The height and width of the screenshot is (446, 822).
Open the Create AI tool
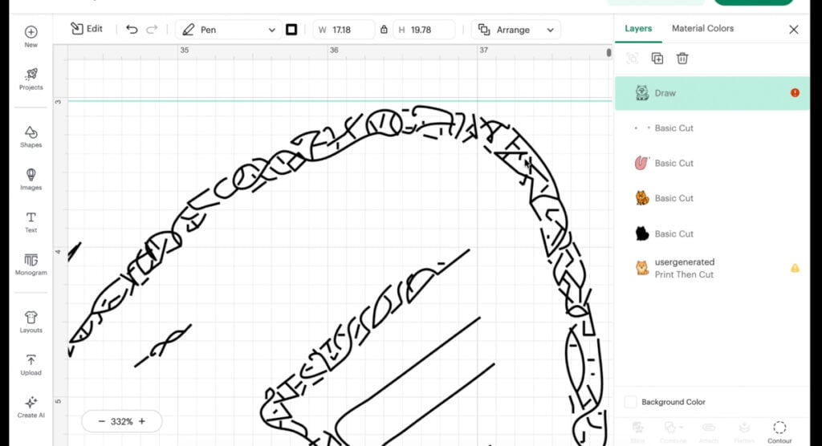click(31, 407)
